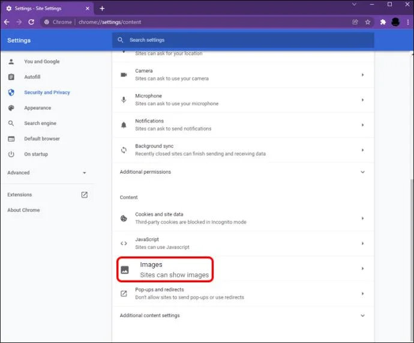Click the Notifications bell icon
414x343 pixels.
click(124, 125)
